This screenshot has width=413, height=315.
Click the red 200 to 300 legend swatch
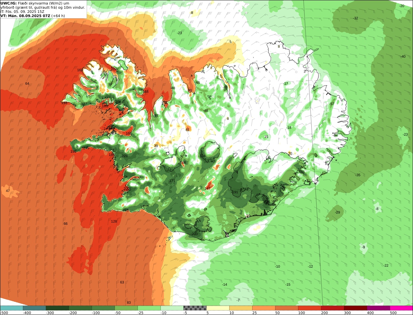[332, 308]
